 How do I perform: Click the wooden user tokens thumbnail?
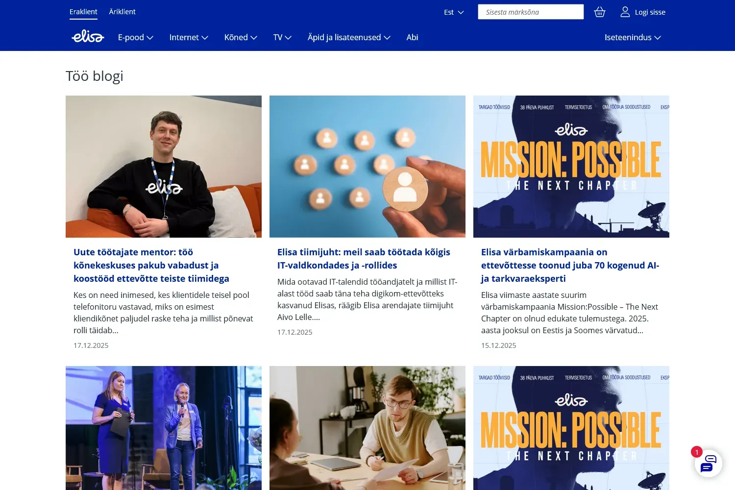pyautogui.click(x=367, y=167)
